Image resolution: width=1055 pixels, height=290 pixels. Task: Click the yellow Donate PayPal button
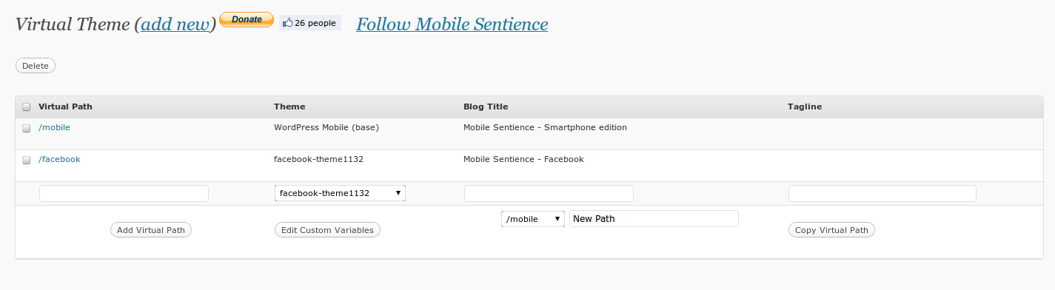pos(247,20)
